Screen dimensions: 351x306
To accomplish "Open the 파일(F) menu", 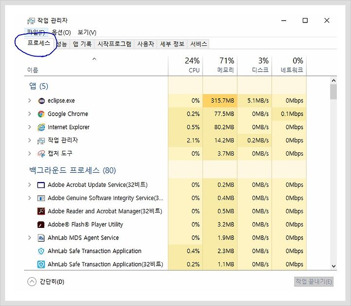I will coord(36,32).
